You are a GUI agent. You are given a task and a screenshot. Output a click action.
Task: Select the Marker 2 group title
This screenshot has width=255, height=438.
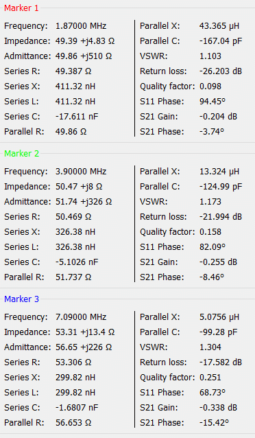pyautogui.click(x=21, y=154)
